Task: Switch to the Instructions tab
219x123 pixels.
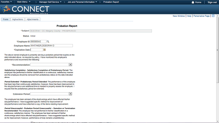Action: coord(17,19)
